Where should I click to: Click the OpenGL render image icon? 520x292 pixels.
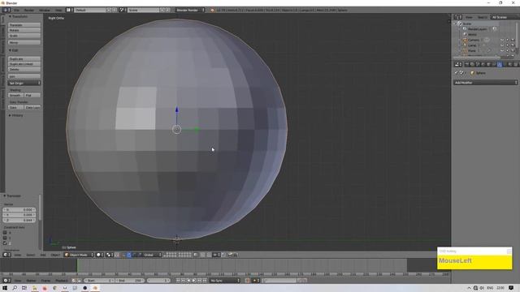point(230,255)
